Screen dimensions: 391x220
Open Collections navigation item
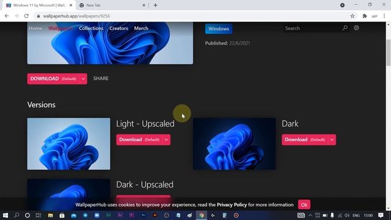tap(91, 28)
